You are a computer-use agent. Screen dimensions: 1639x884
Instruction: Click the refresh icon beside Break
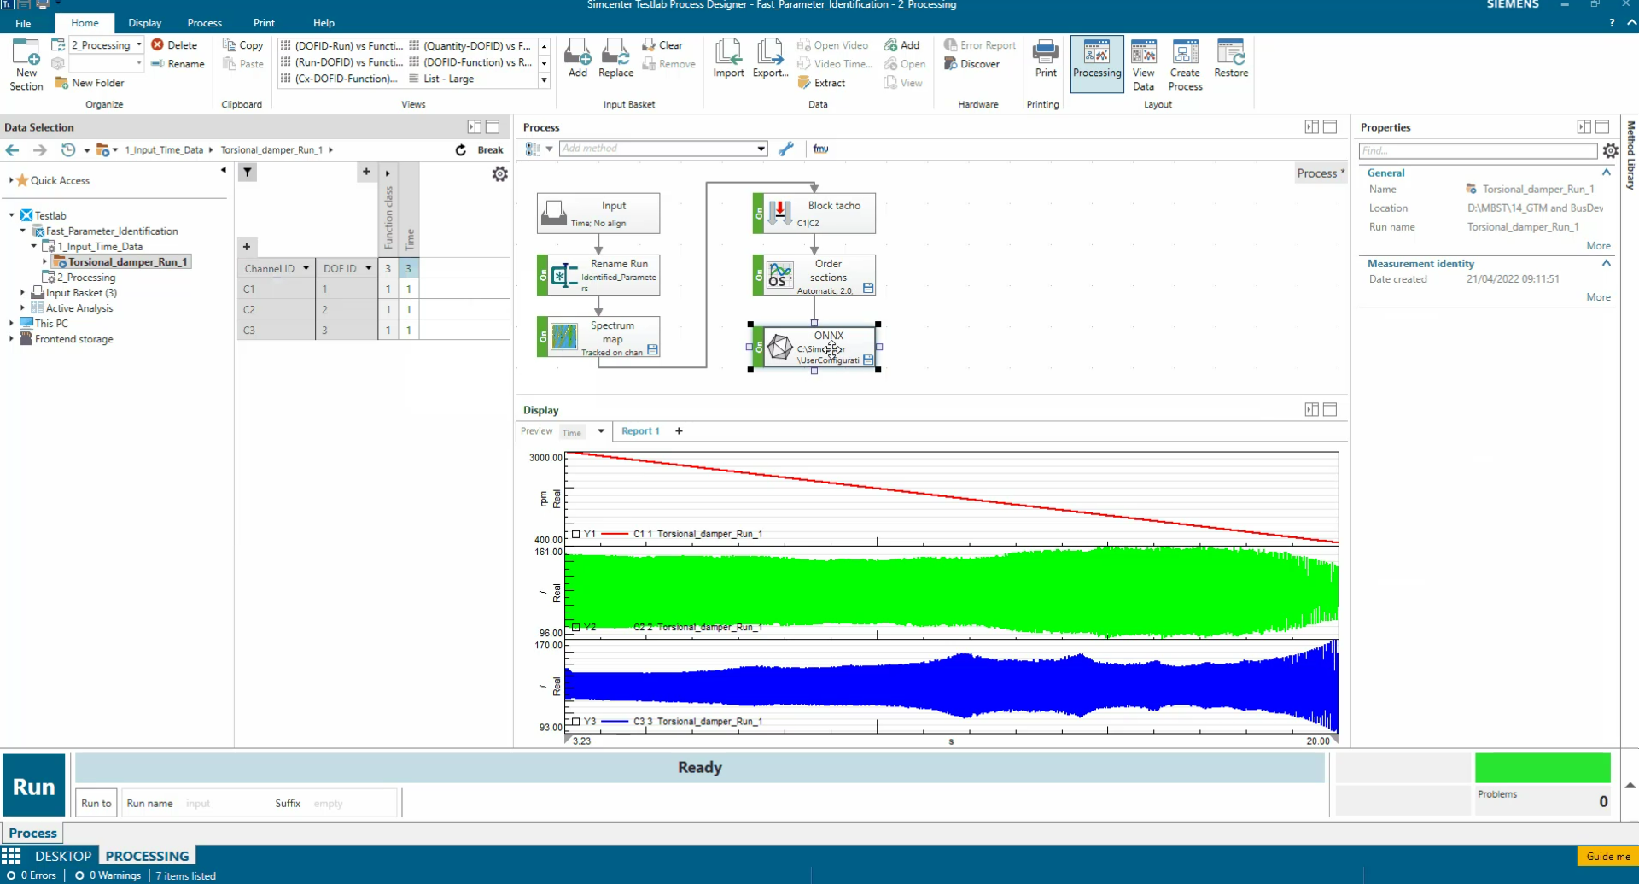[x=461, y=150]
